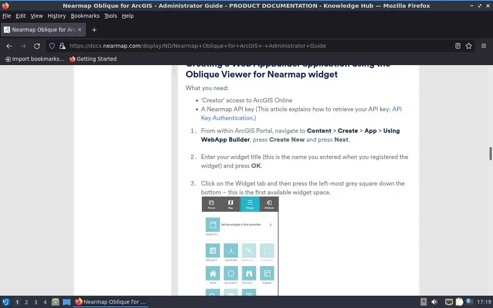493x308 pixels.
Task: Open the Tools menu
Action: click(111, 16)
